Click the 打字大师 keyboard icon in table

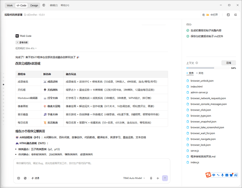pyautogui.click(x=45, y=98)
